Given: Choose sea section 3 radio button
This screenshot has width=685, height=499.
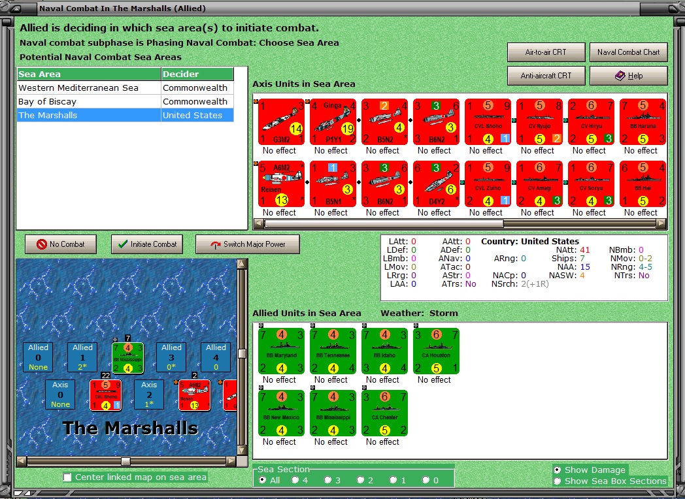Looking at the screenshot, I should (328, 480).
